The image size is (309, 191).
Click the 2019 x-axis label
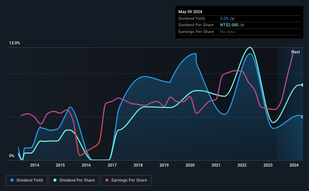tap(164, 165)
